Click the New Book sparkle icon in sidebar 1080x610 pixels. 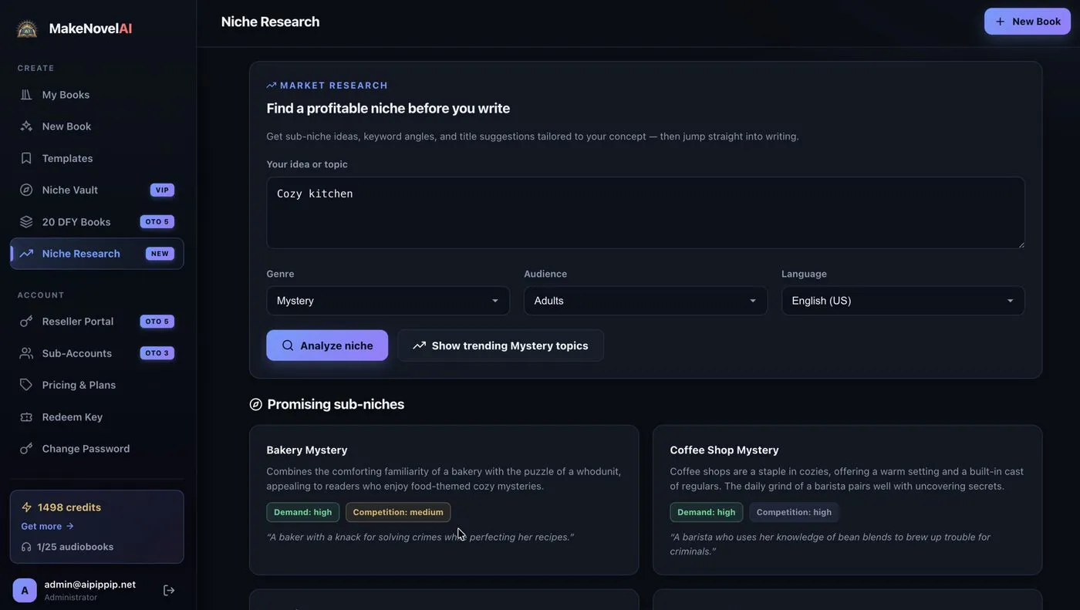26,126
